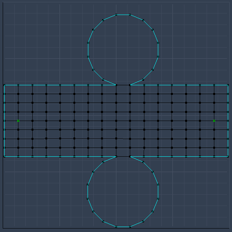Select the green vertex on the left side
Image resolution: width=232 pixels, height=232 pixels.
(x=18, y=121)
